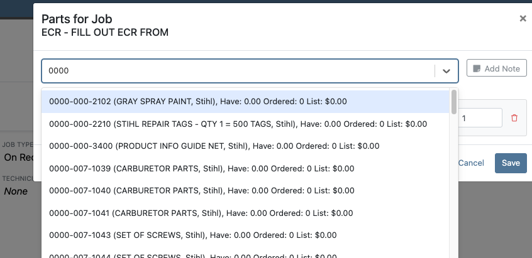Choose 0000-007-1044 SET OF SCREWS
Screen dimensions: 532x258
pyautogui.click(x=245, y=254)
